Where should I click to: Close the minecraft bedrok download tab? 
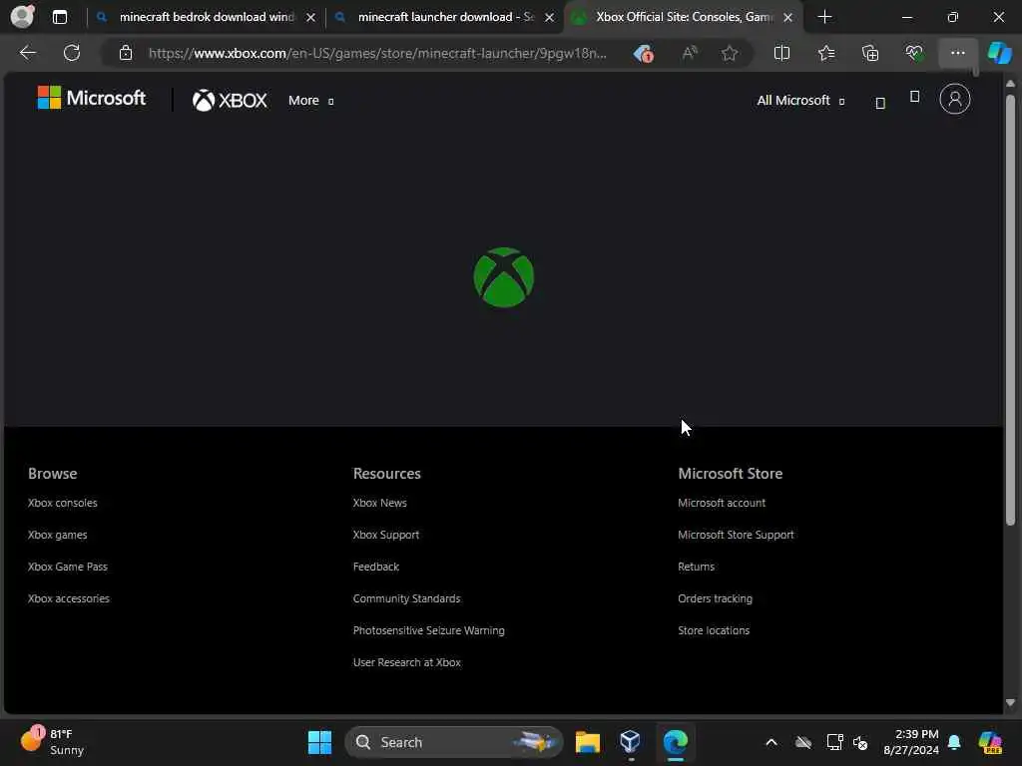tap(311, 18)
